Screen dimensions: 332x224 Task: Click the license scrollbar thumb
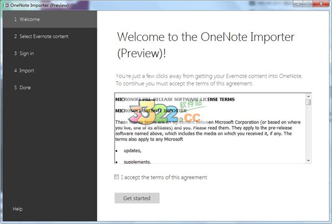[308, 102]
